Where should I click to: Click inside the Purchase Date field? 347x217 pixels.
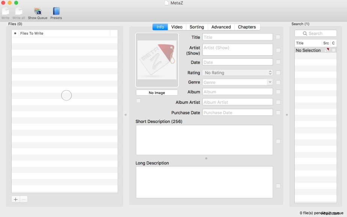coord(237,112)
